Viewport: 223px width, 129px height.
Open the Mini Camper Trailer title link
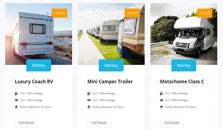pyautogui.click(x=110, y=82)
